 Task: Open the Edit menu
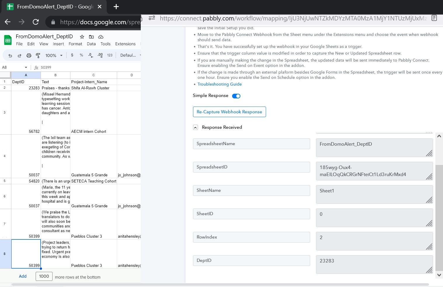click(x=31, y=44)
